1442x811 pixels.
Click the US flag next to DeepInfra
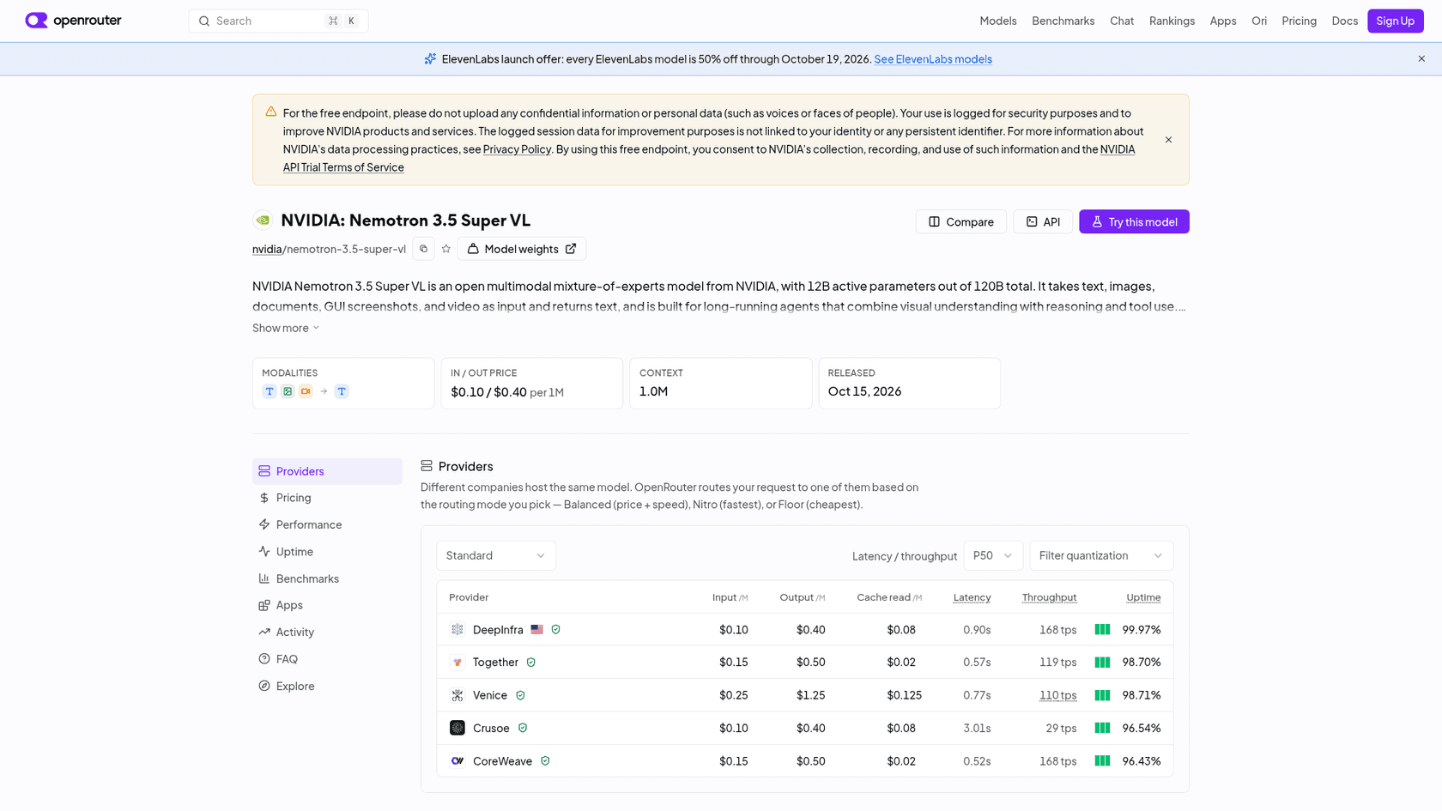537,630
